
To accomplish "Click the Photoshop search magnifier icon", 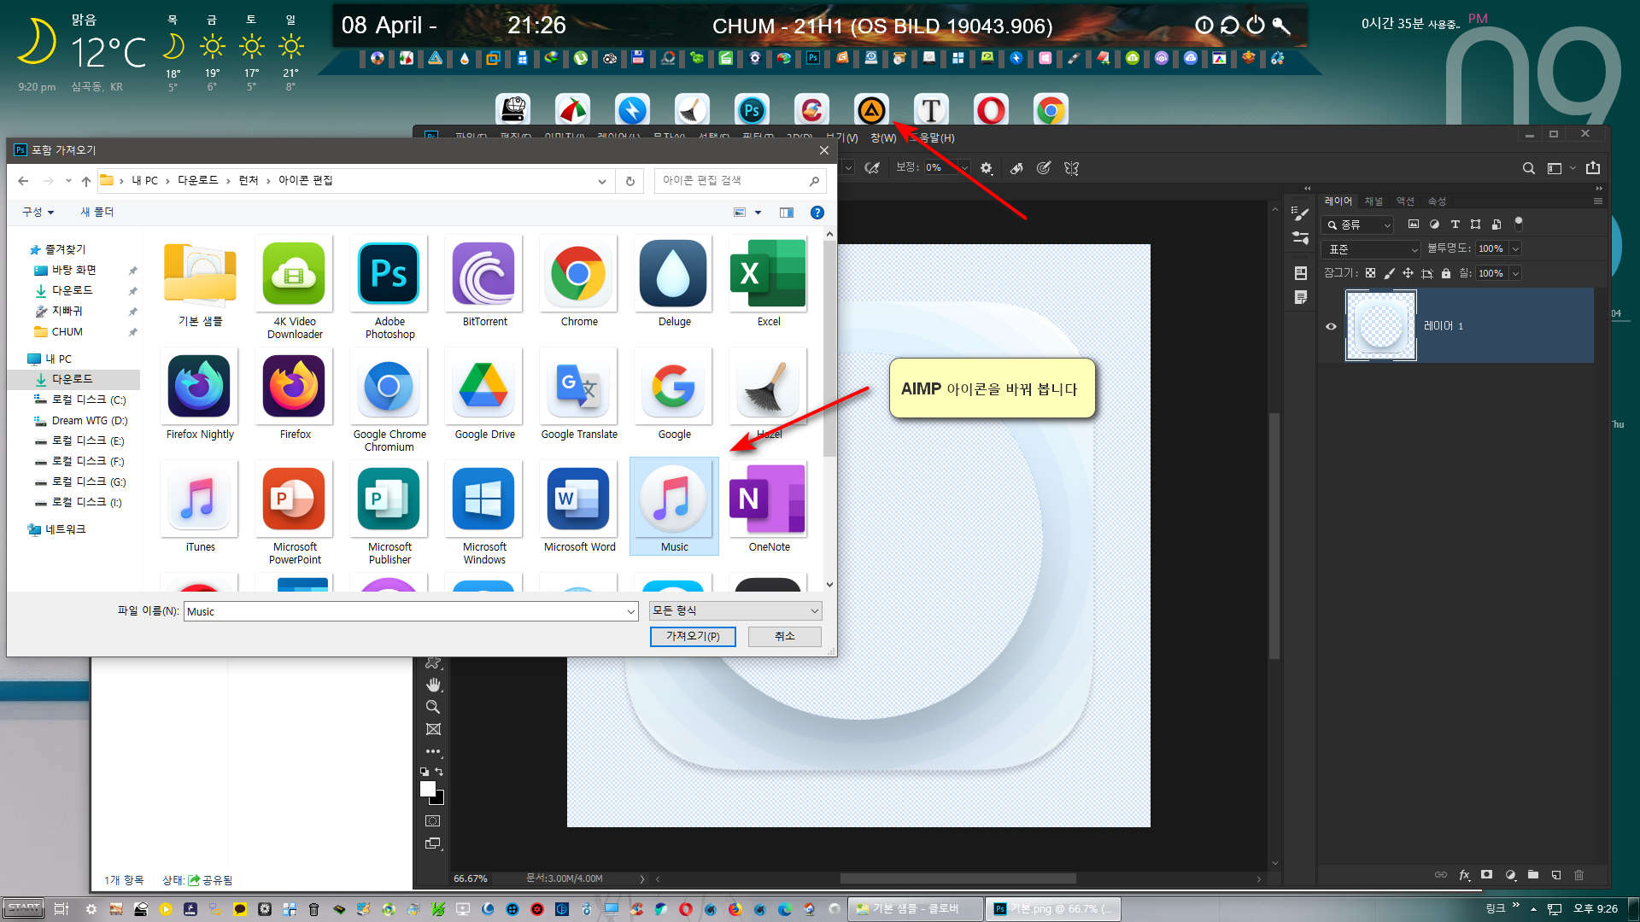I will pos(1529,168).
